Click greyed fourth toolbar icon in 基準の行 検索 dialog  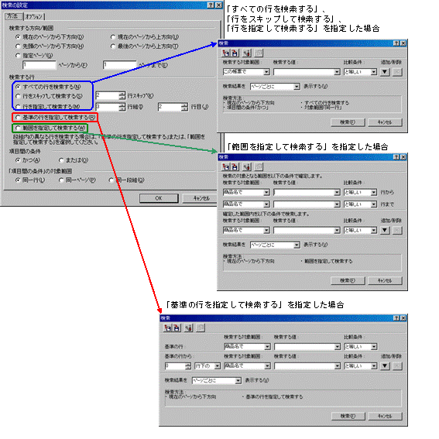[x=201, y=328]
